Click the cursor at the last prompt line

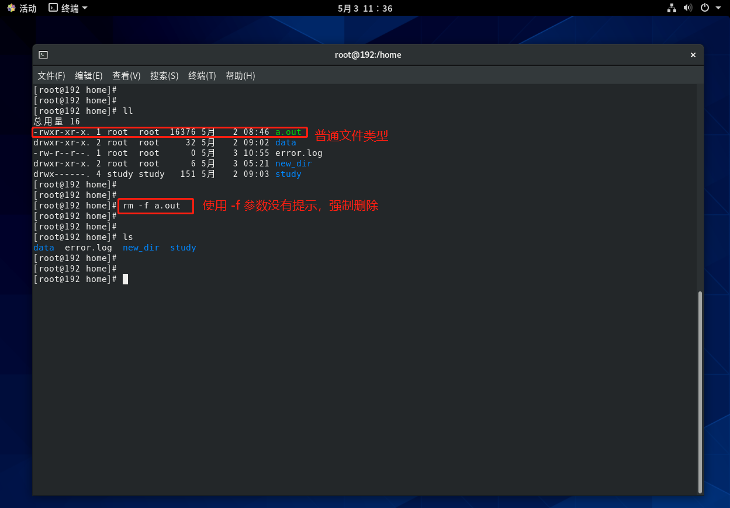click(x=125, y=280)
